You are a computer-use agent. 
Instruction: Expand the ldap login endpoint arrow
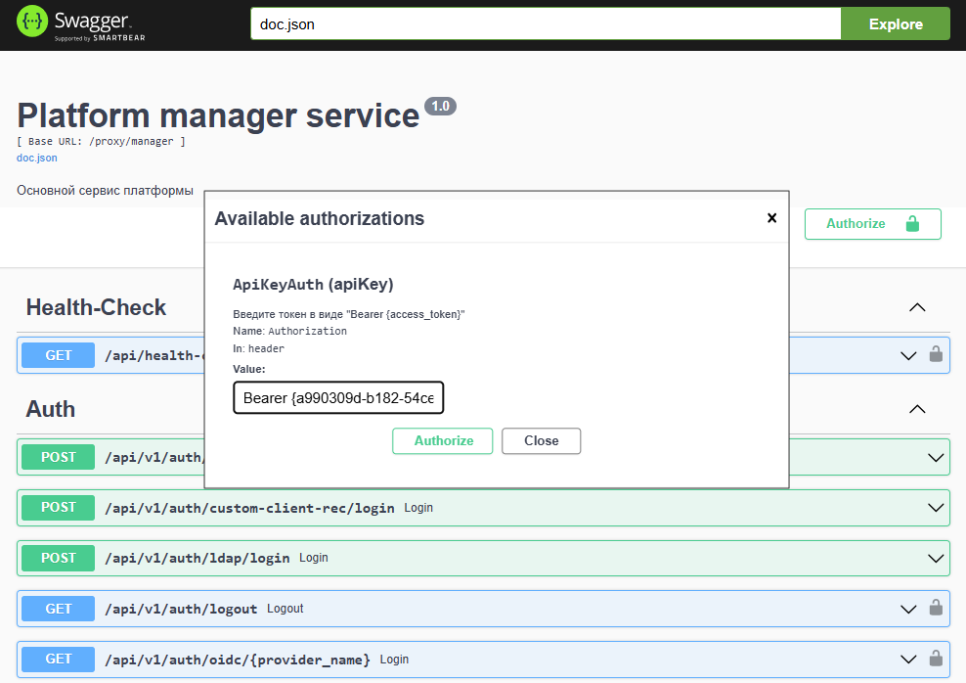click(936, 558)
